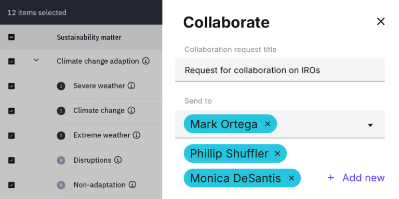Uncheck the Disruptions row checkbox
This screenshot has height=199, width=399.
pyautogui.click(x=11, y=160)
